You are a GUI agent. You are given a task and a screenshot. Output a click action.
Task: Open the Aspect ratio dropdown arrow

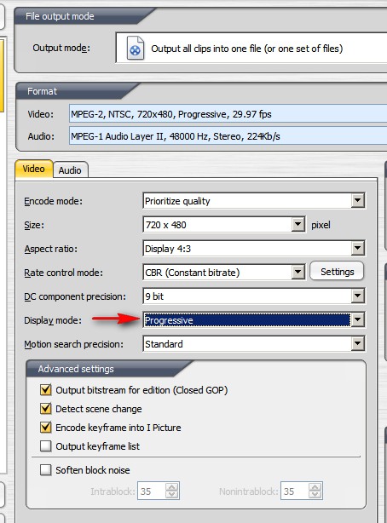click(358, 249)
